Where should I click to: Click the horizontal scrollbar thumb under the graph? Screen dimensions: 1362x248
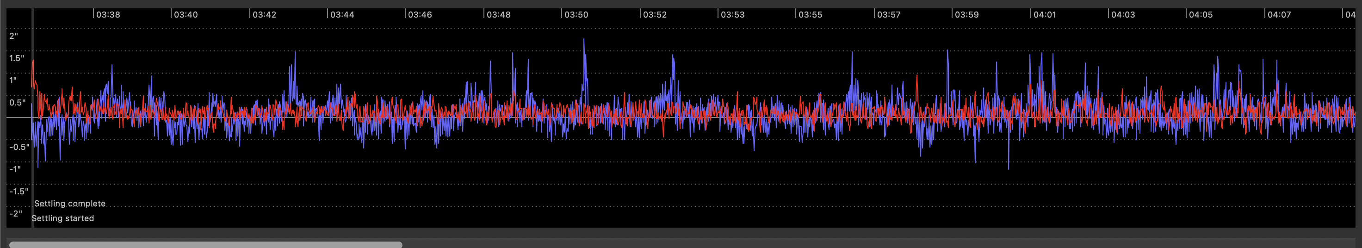click(206, 245)
